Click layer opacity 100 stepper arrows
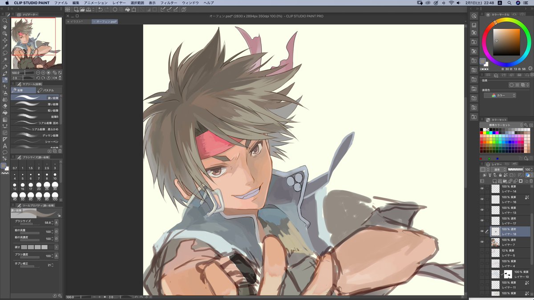 point(532,169)
